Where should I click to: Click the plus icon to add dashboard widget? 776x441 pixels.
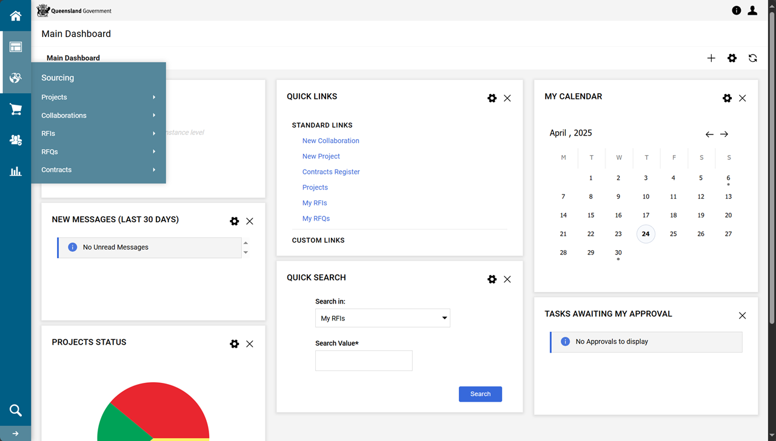point(711,58)
